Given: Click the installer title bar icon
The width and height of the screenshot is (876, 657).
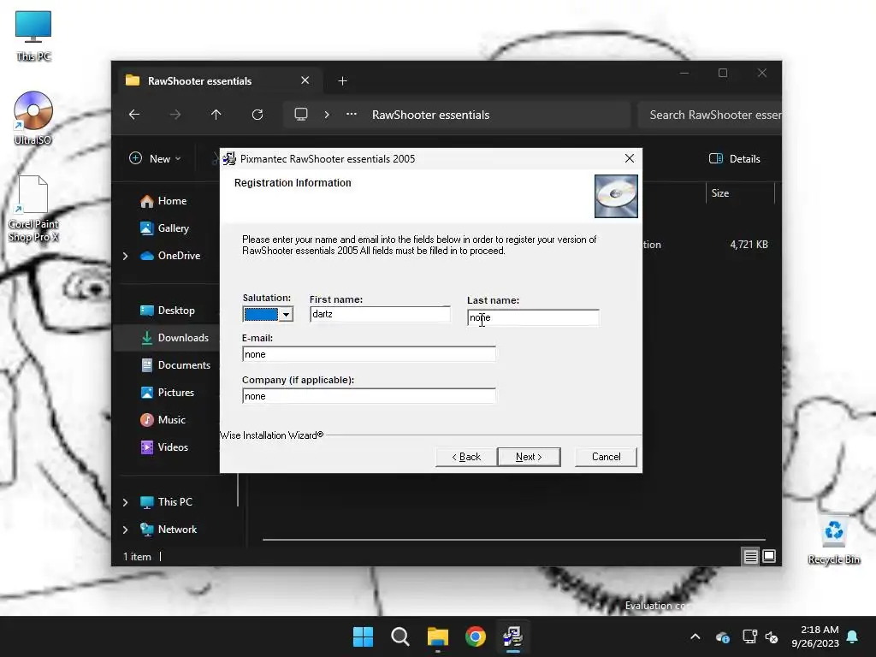Looking at the screenshot, I should [x=229, y=158].
